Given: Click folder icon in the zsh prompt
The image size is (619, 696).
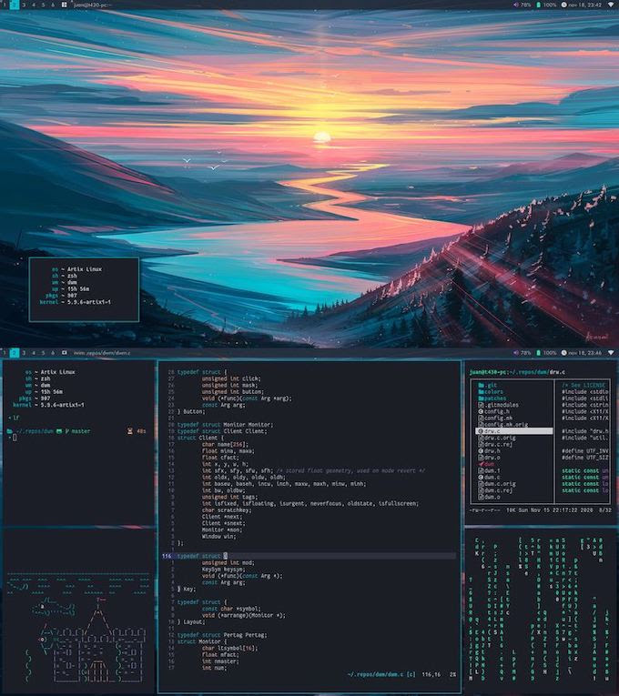Looking at the screenshot, I should tap(11, 431).
